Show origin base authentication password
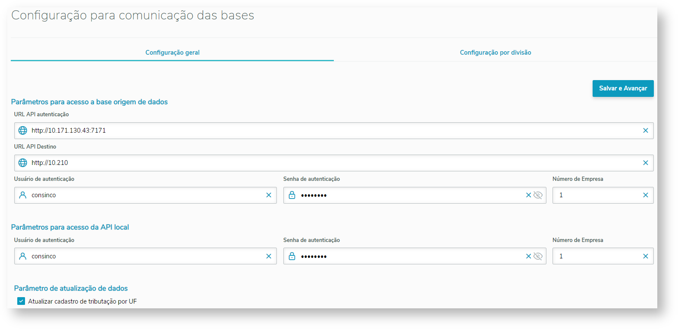Image resolution: width=678 pixels, height=329 pixels. point(538,195)
